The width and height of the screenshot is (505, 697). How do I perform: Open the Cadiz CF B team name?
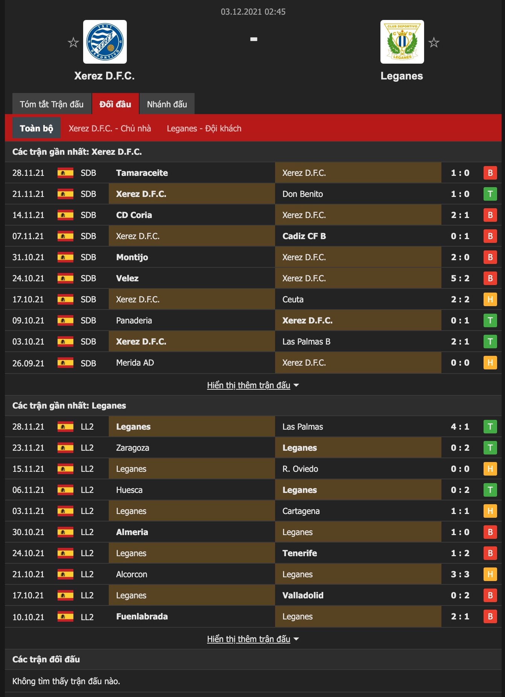pos(304,236)
